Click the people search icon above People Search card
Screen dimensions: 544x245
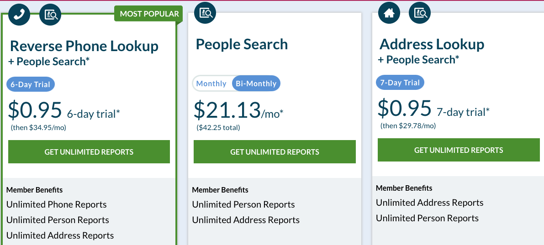[x=205, y=13]
